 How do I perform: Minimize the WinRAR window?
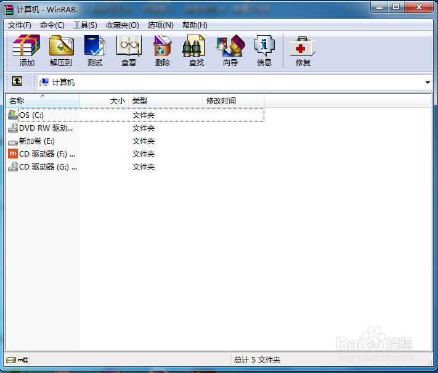379,7
